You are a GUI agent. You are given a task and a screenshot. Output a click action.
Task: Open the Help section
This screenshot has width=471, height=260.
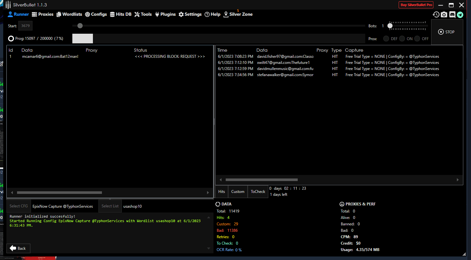point(213,14)
